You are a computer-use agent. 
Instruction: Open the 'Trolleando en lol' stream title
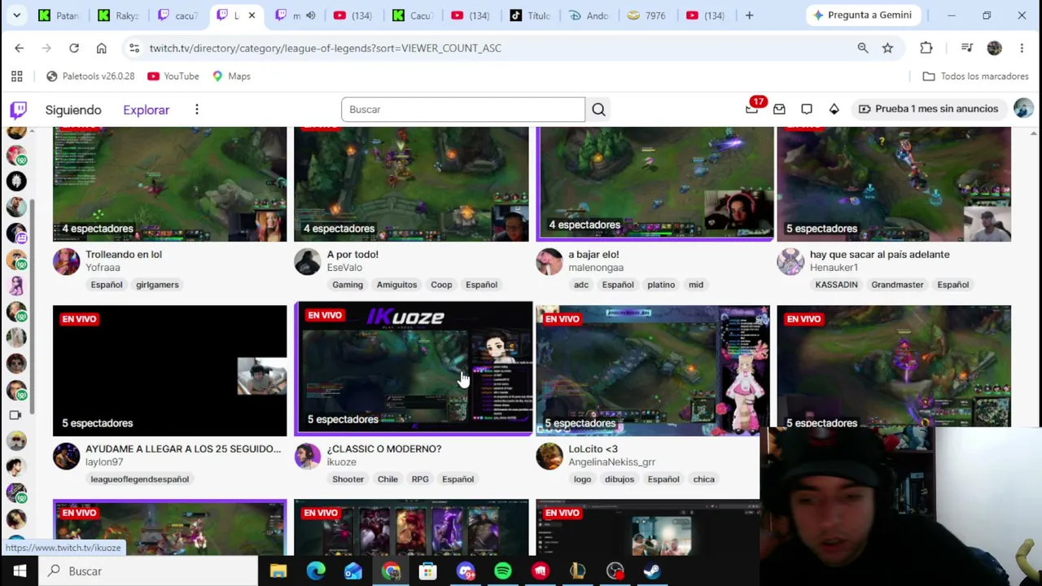click(124, 254)
